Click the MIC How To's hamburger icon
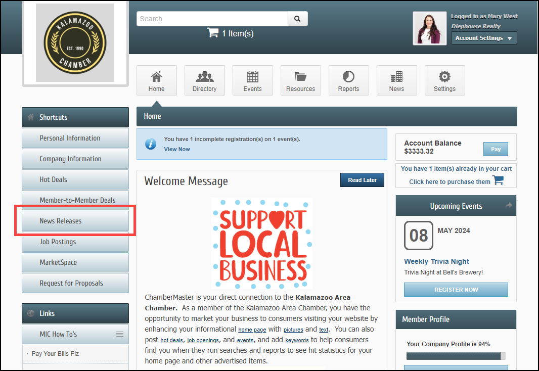 pyautogui.click(x=120, y=334)
